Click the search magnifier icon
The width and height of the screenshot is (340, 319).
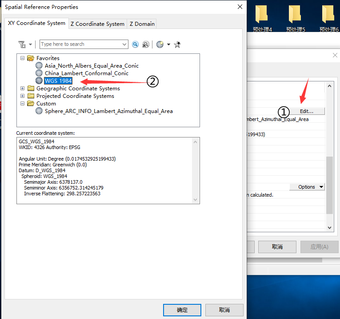point(135,44)
